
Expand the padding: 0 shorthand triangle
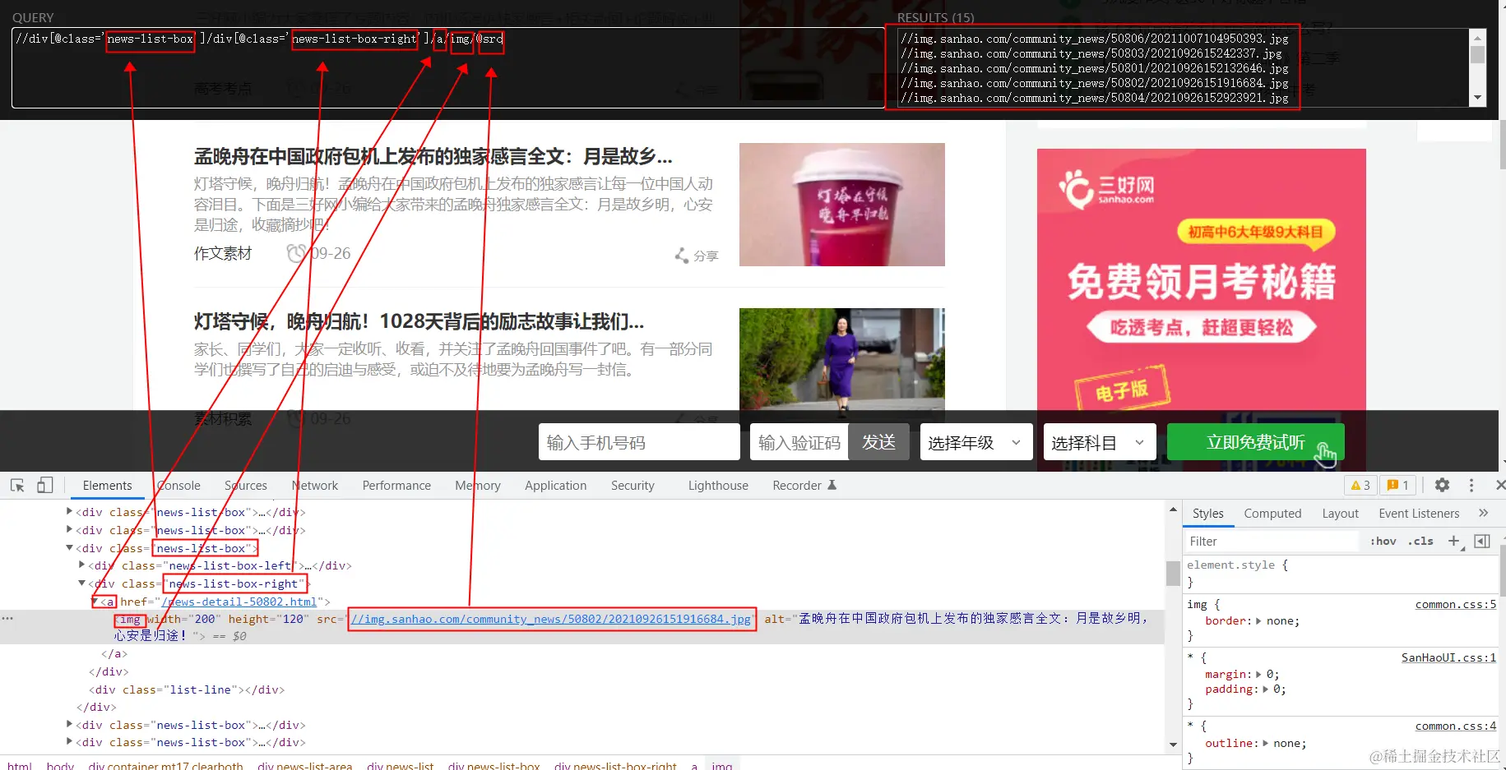pos(1266,689)
